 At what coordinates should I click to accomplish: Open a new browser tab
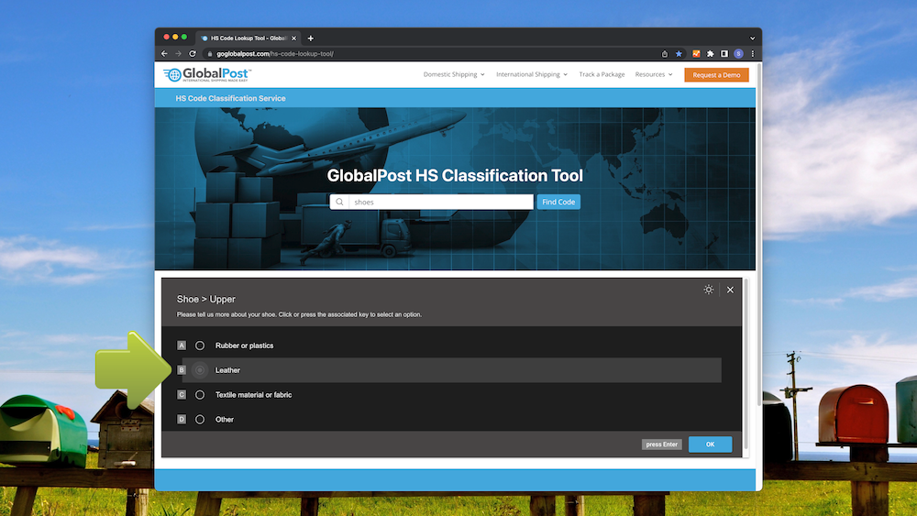pyautogui.click(x=311, y=38)
